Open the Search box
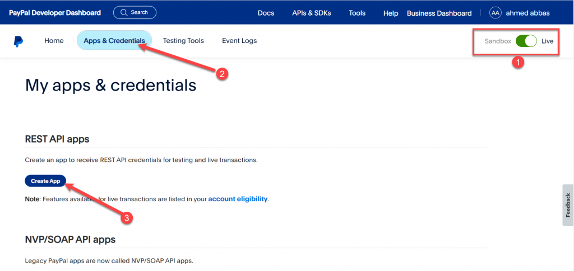The image size is (574, 271). tap(135, 12)
